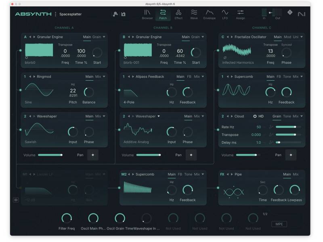Open the Browser page
The height and width of the screenshot is (242, 323).
(x=147, y=14)
